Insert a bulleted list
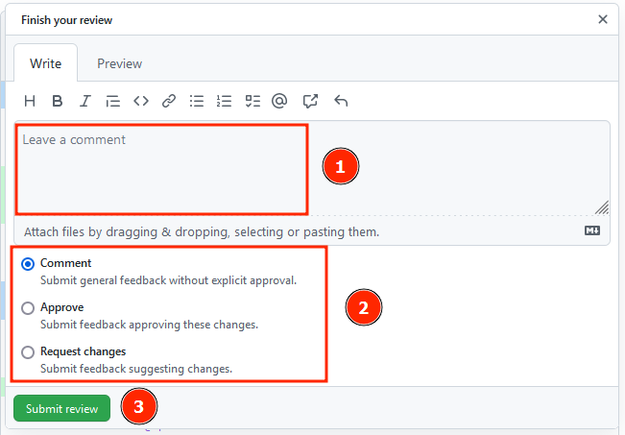625x435 pixels. pyautogui.click(x=197, y=101)
